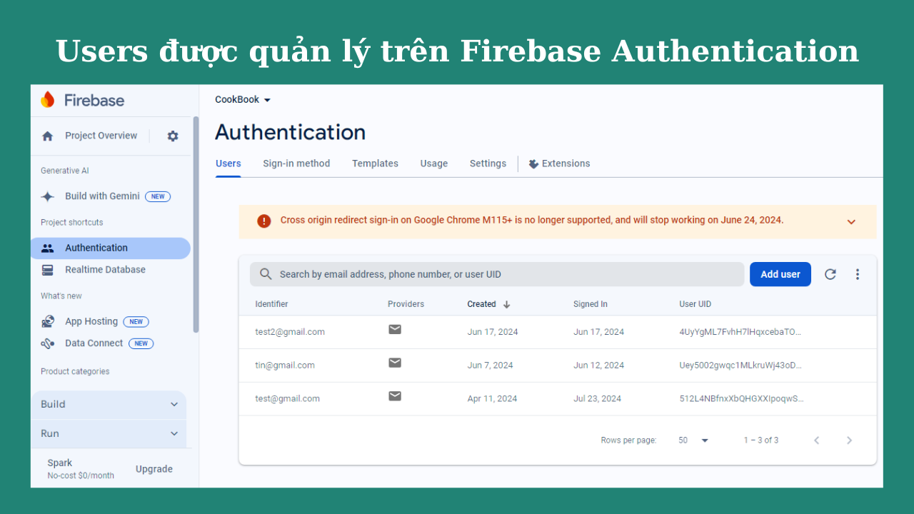Expand the Build category
This screenshot has height=514, width=914.
tap(109, 405)
